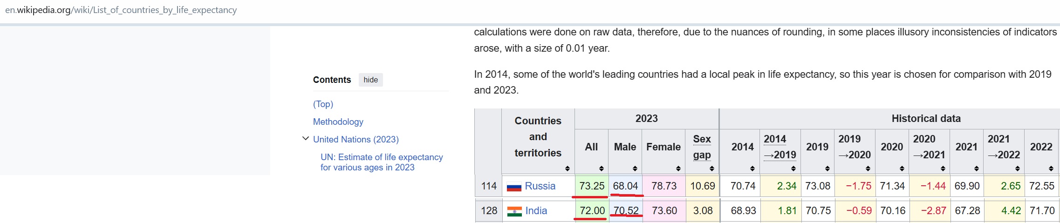Screen dimensions: 1060x223
Task: Click the Historical data header
Action: click(926, 119)
